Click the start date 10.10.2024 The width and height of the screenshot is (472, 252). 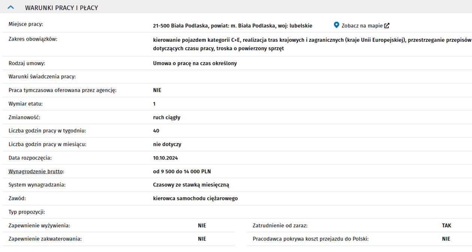coord(165,158)
